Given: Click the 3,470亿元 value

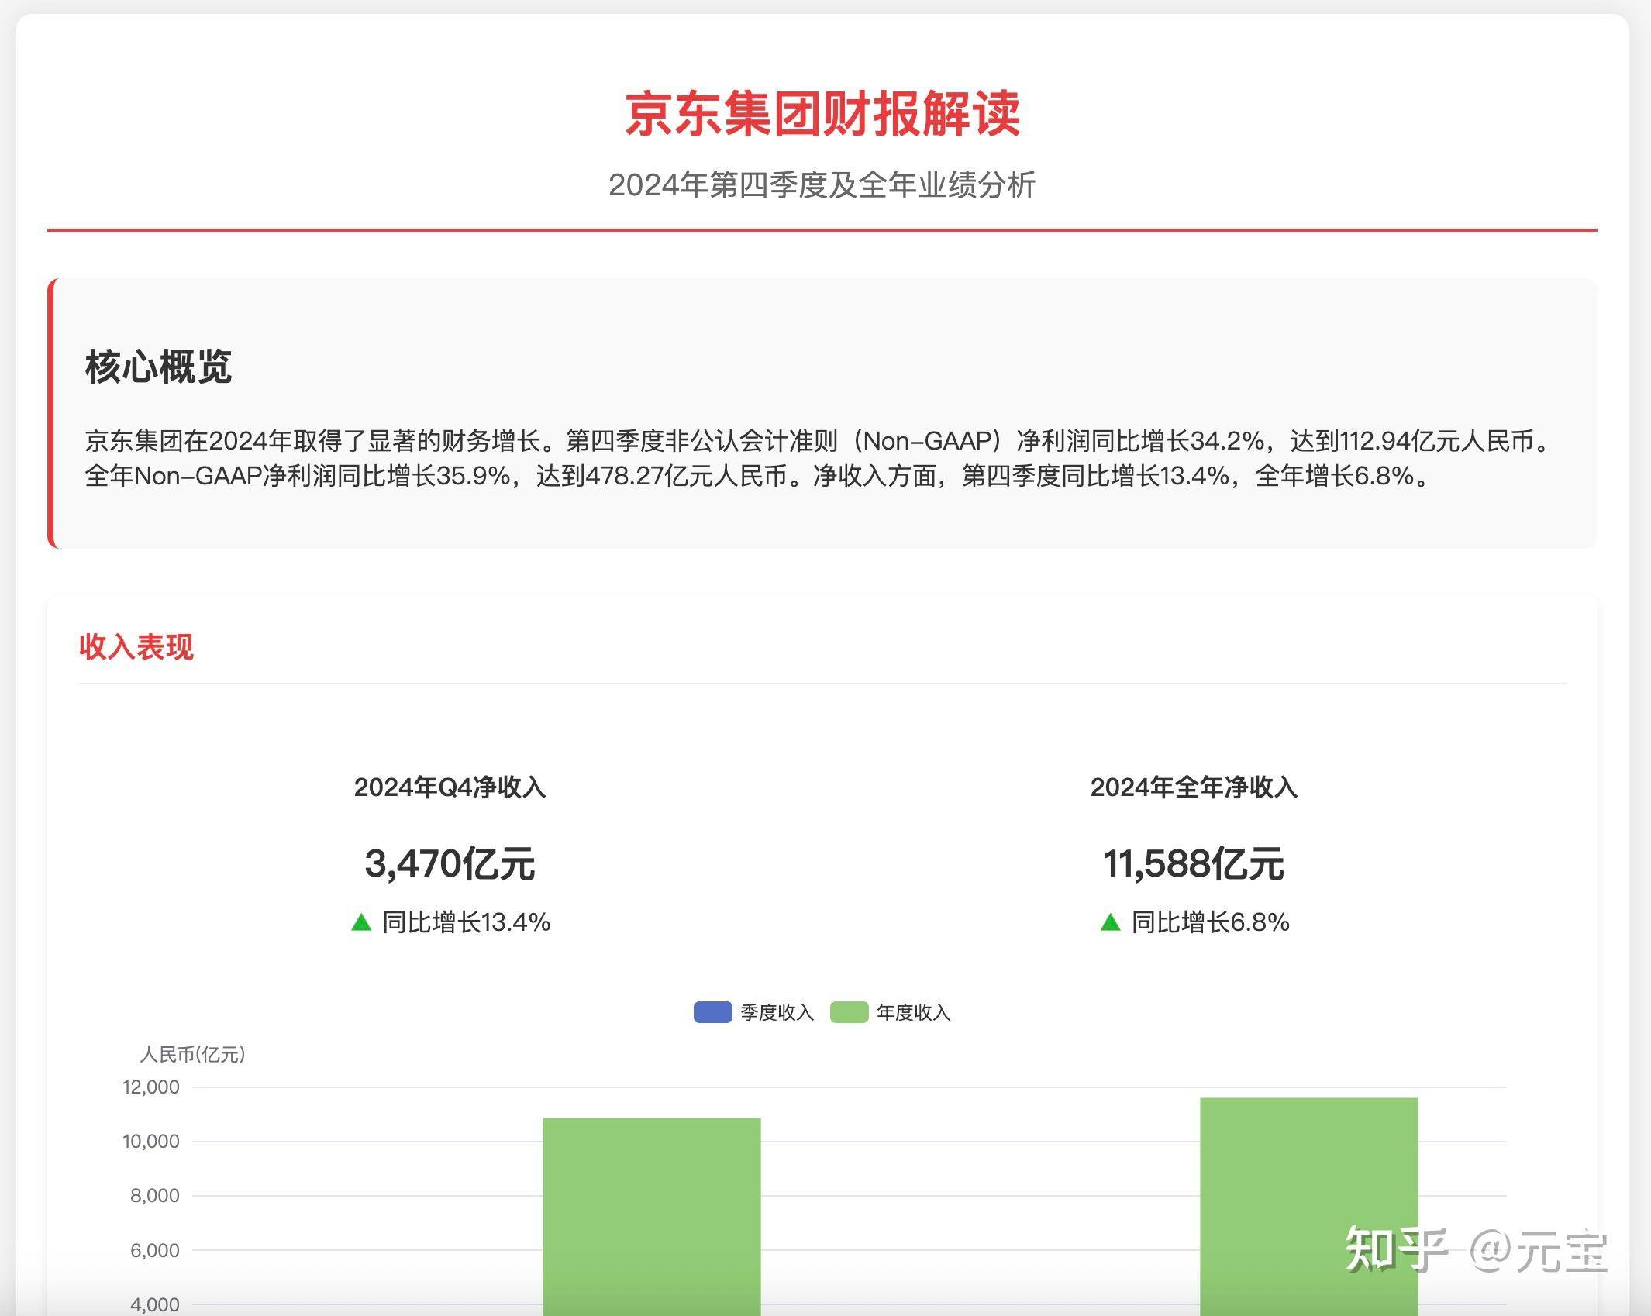Looking at the screenshot, I should click(x=450, y=863).
